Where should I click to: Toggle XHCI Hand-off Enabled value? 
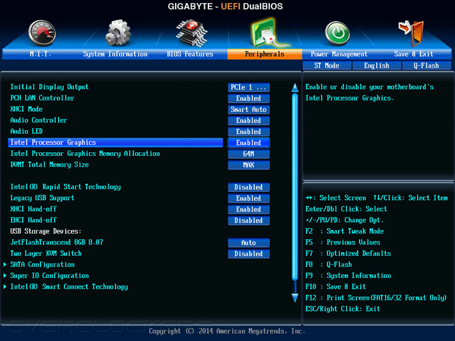pos(249,209)
